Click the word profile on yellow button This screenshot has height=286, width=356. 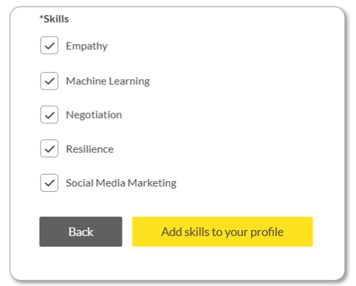(x=267, y=233)
